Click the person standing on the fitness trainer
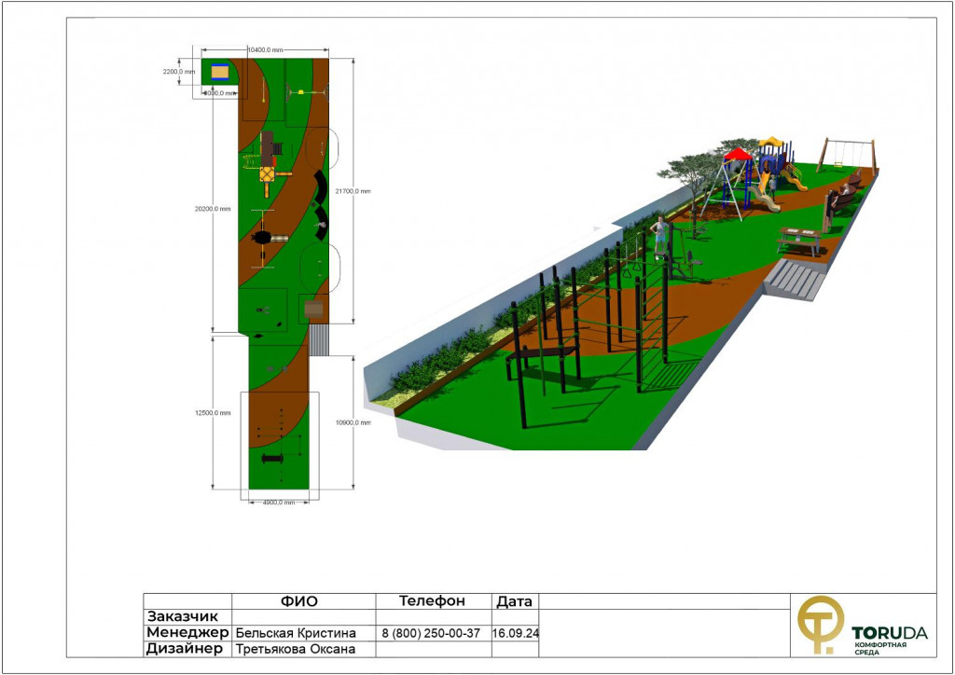This screenshot has height=675, width=955. 662,235
